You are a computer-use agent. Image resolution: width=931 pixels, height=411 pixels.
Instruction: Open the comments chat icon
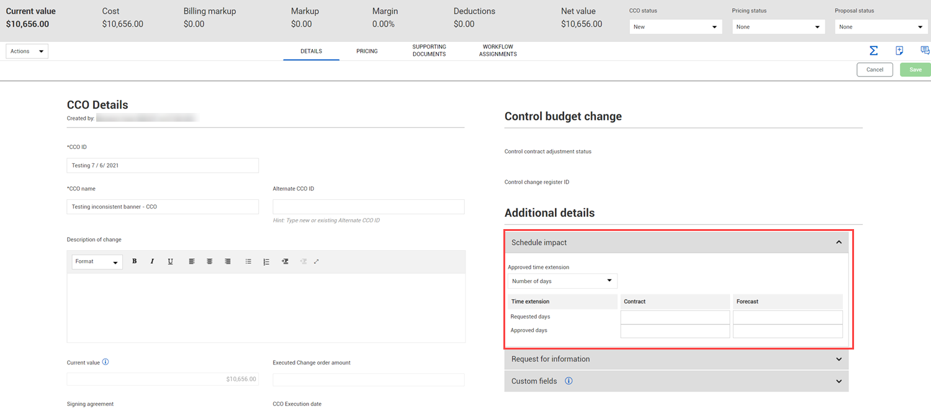tap(925, 51)
